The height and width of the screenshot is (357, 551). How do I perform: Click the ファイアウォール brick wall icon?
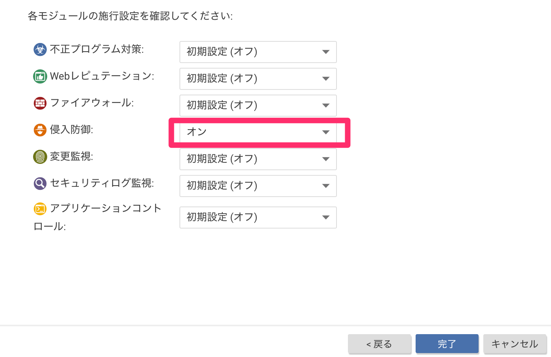point(40,103)
